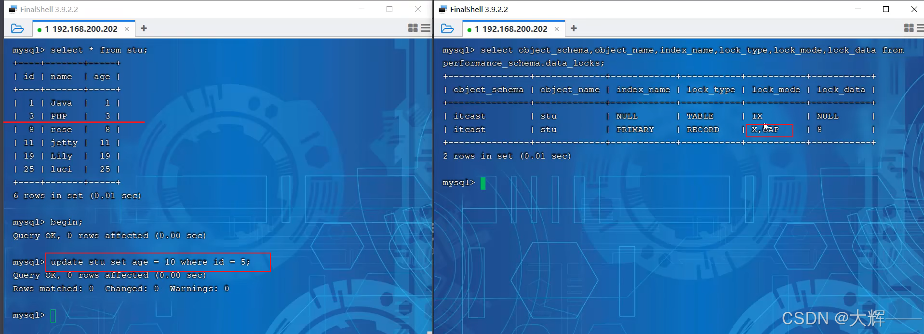Click 'index_name' column header
924x334 pixels.
click(643, 90)
